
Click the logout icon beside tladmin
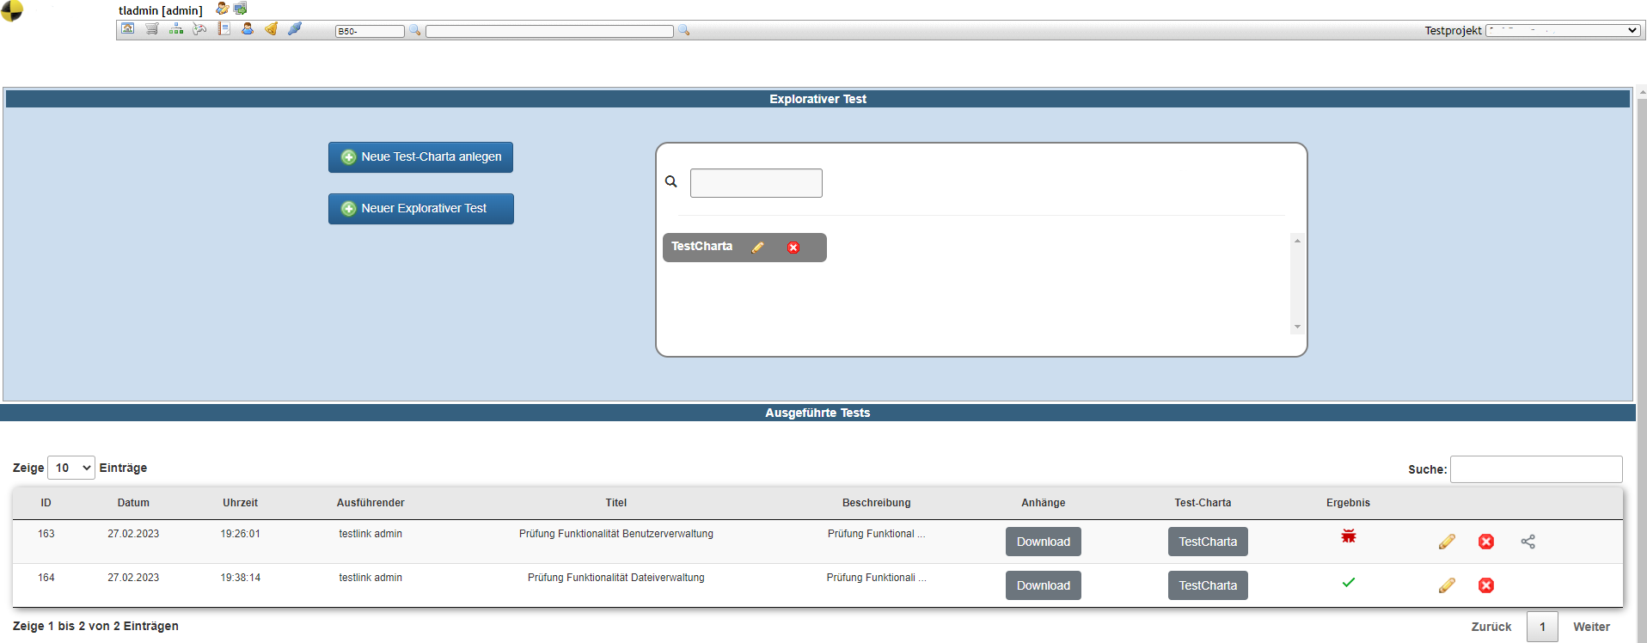coord(241,9)
